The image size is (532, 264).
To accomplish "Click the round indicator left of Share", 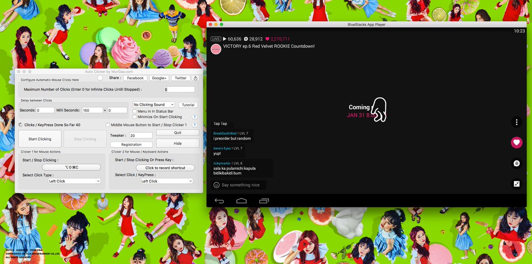I will (x=100, y=78).
